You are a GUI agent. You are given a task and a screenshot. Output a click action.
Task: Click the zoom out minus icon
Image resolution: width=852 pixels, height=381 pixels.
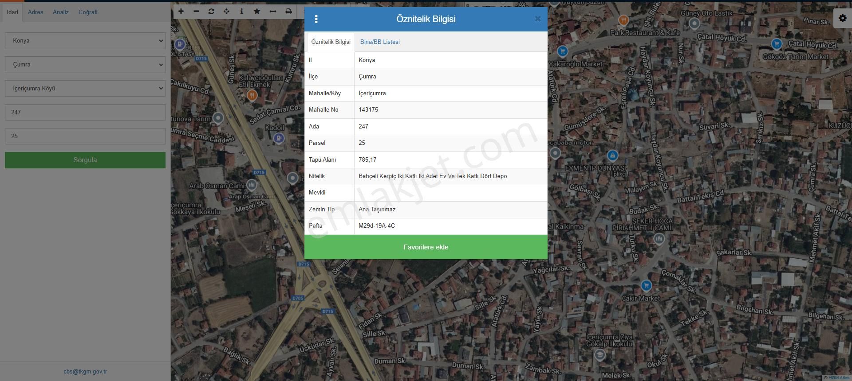tap(196, 12)
